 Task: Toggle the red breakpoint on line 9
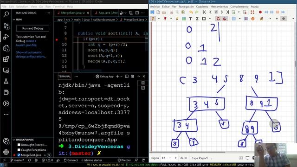tap(57, 39)
